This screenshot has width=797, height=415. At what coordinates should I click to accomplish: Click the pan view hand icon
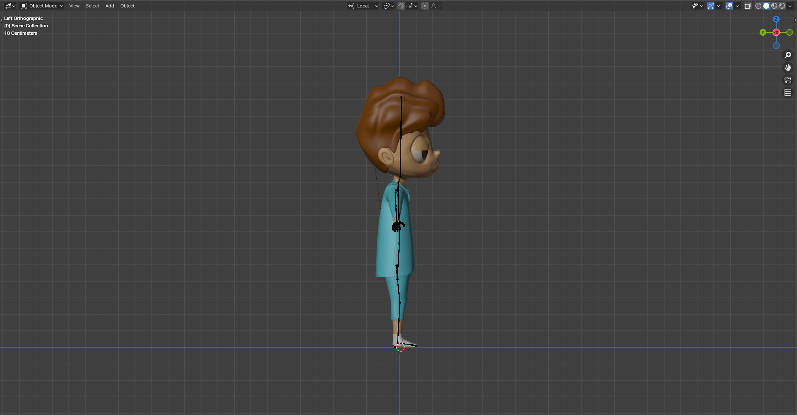pos(788,68)
